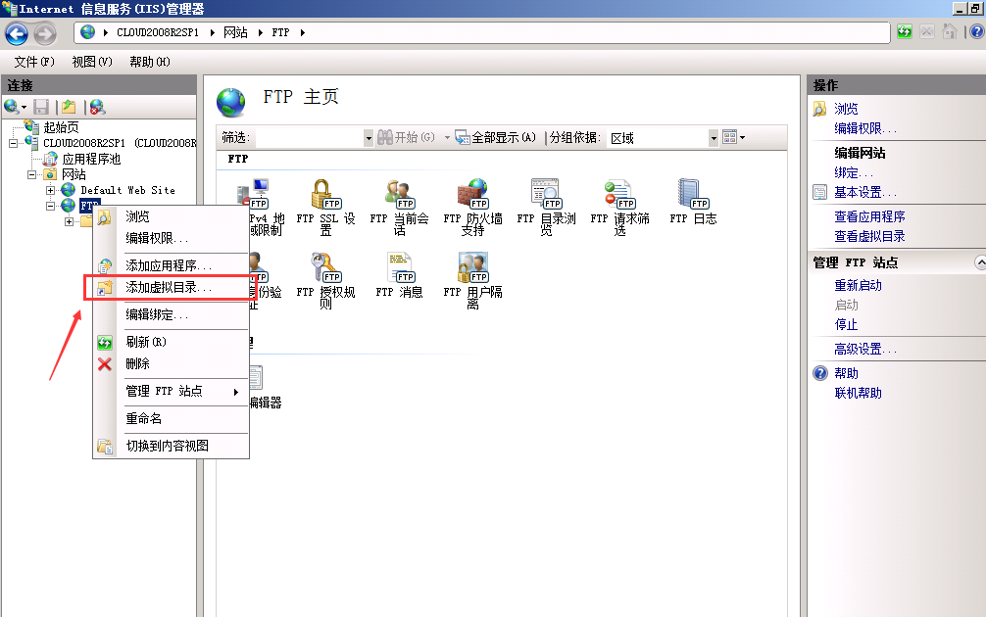The image size is (986, 617).
Task: Open the view mode dropdown arrow
Action: click(743, 137)
